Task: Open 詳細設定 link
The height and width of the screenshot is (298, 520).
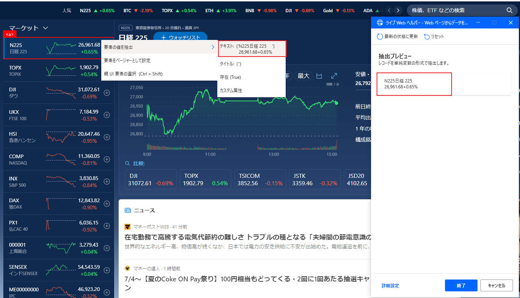Action: click(x=390, y=285)
